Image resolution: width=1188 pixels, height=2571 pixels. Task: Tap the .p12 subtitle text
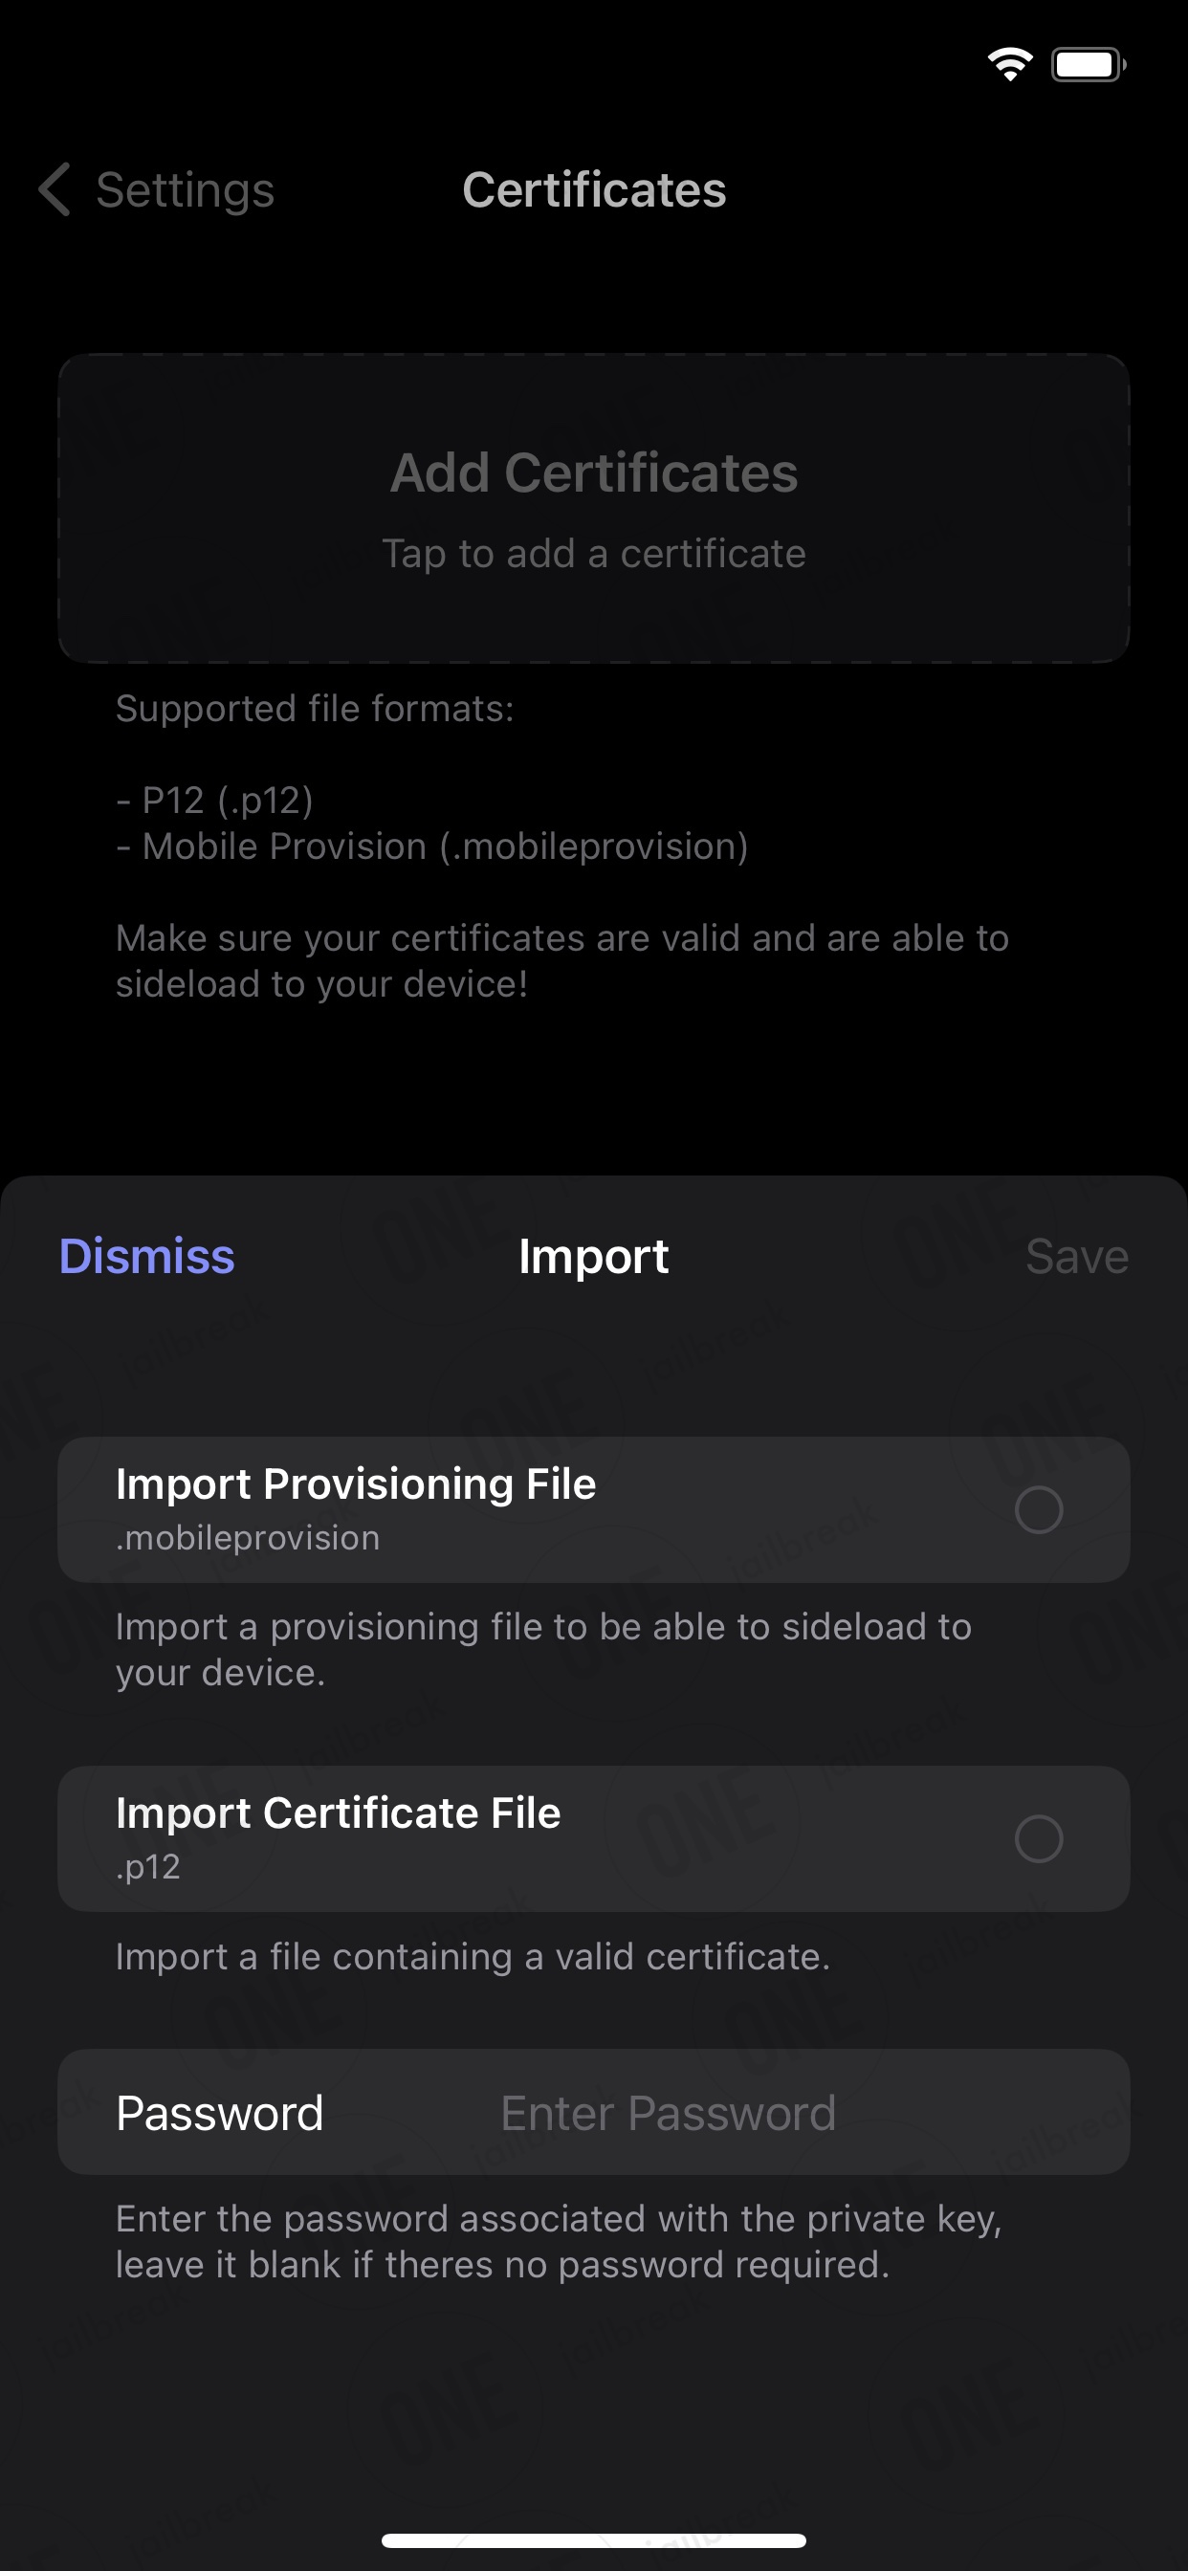click(147, 1867)
